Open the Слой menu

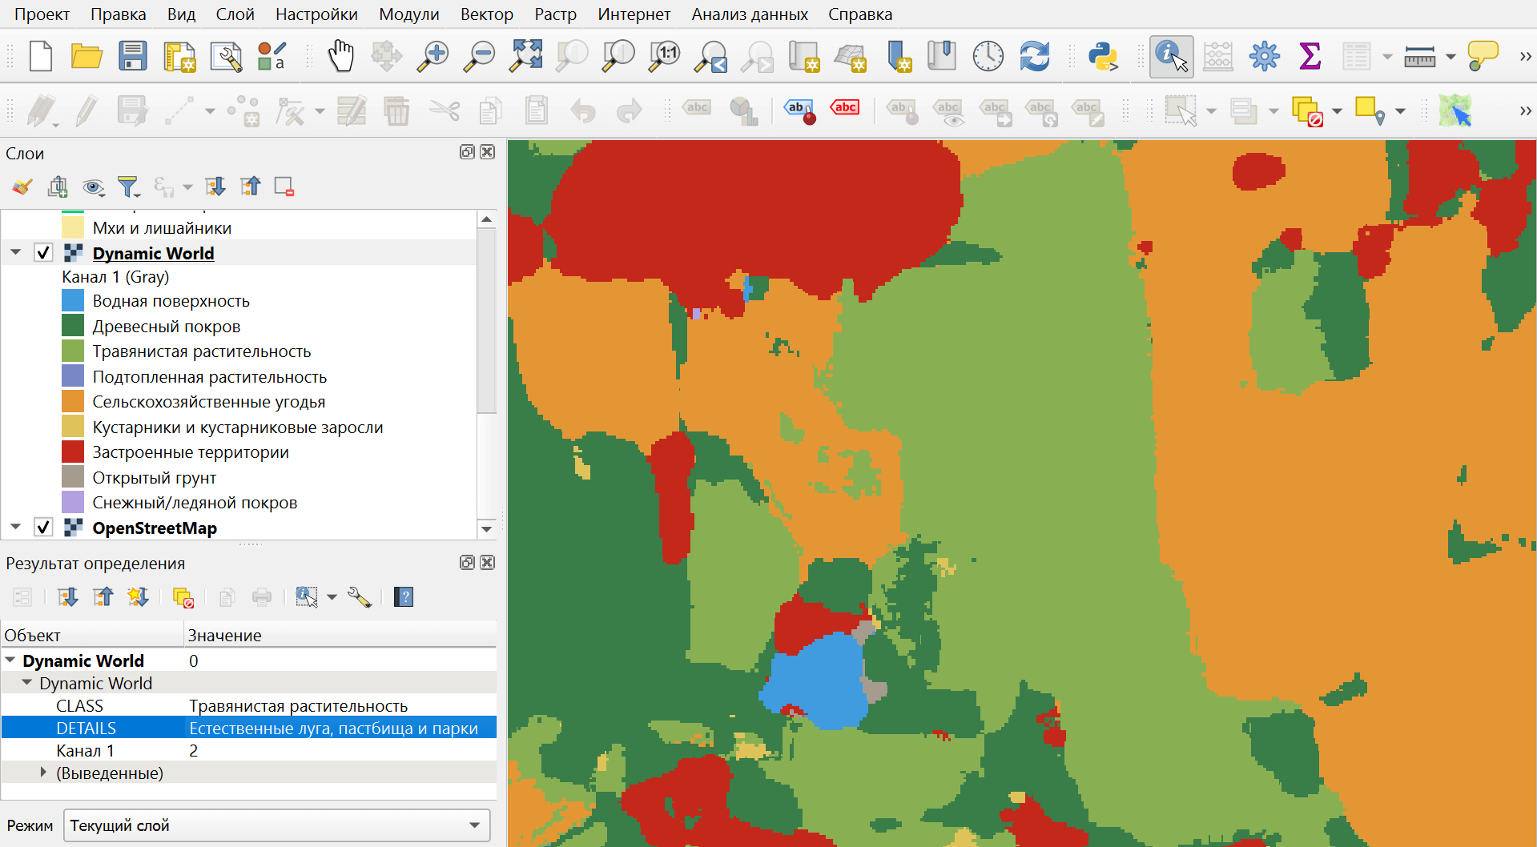(x=235, y=14)
